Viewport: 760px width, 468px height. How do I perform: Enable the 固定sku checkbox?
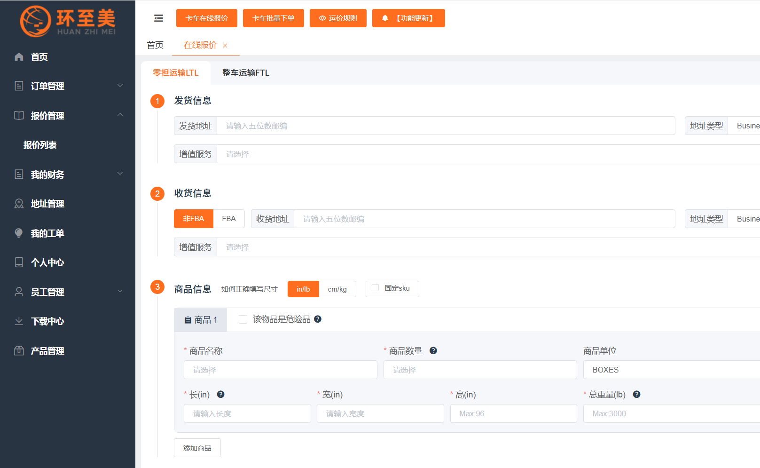point(376,288)
